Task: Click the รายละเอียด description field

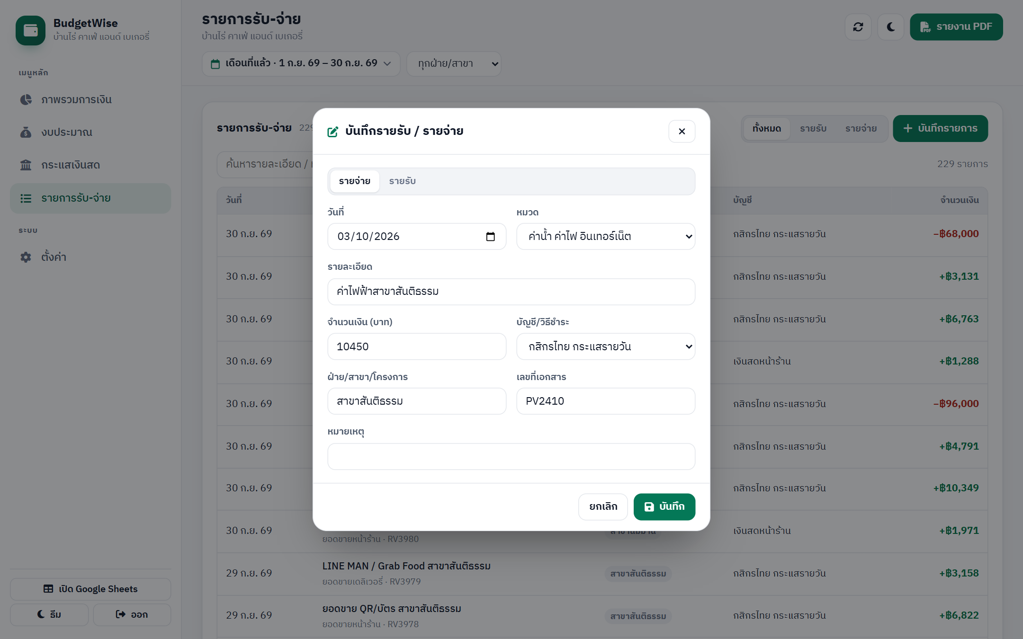Action: pyautogui.click(x=511, y=292)
